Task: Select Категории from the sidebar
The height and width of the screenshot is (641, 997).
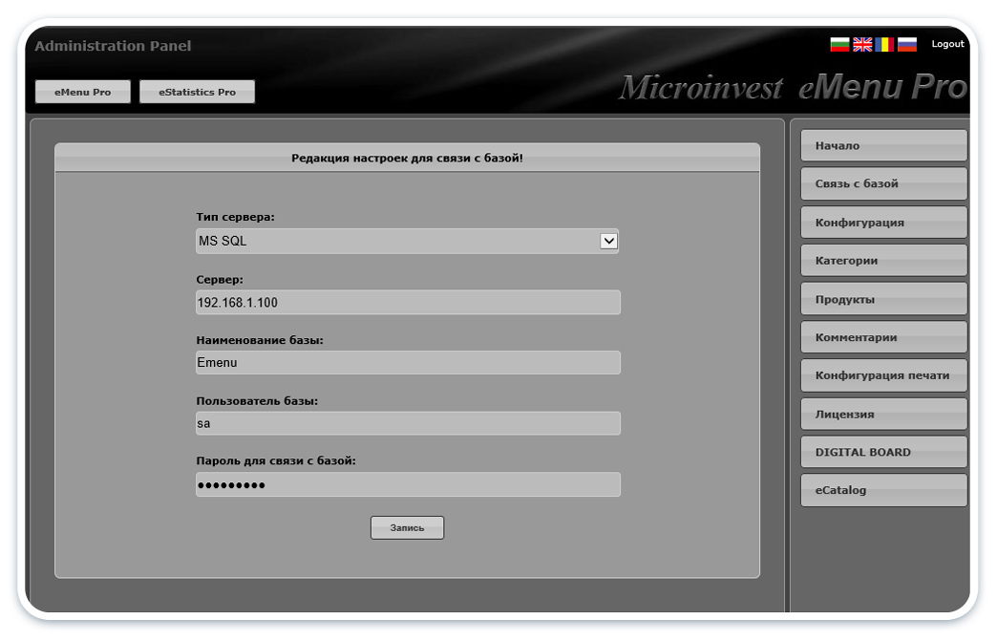Action: (x=883, y=261)
